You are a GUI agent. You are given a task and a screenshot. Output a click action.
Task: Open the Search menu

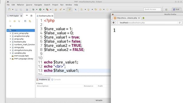[x=47, y=5]
